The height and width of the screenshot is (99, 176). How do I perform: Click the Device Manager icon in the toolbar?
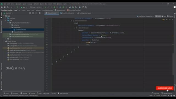pos(73,7)
